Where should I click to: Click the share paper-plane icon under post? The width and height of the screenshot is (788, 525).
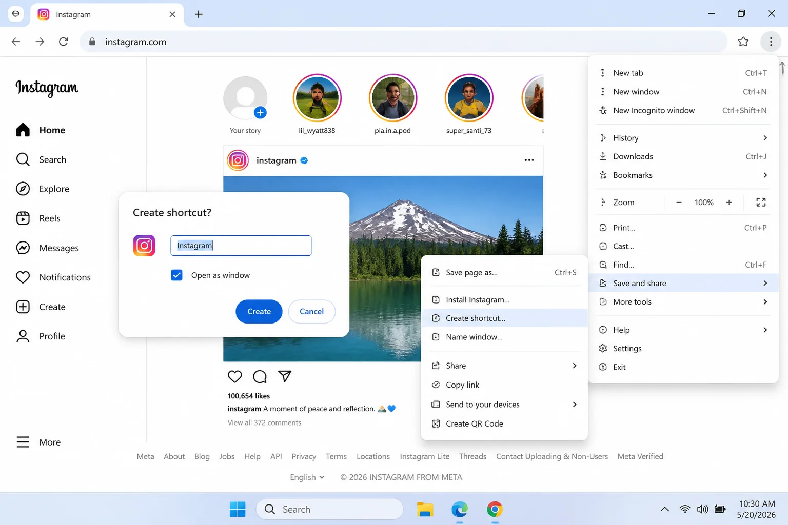(x=285, y=376)
